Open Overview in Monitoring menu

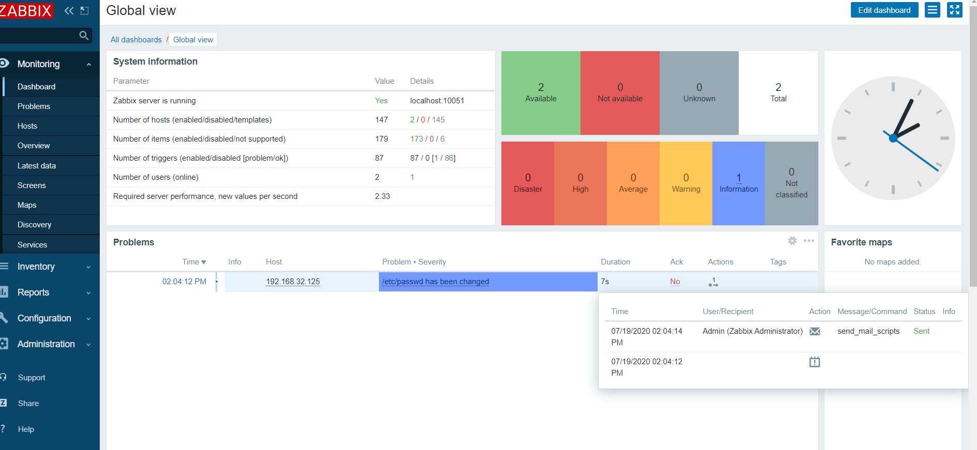pyautogui.click(x=51, y=146)
